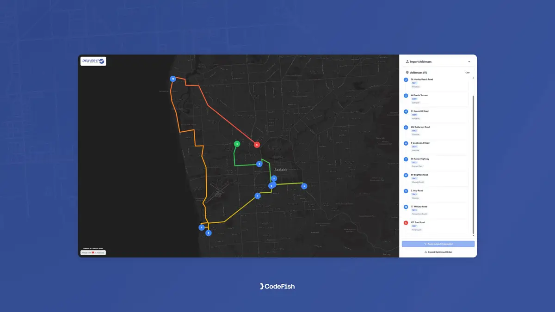Click the Glenelg South suburb tag
The width and height of the screenshot is (555, 312).
click(x=418, y=182)
